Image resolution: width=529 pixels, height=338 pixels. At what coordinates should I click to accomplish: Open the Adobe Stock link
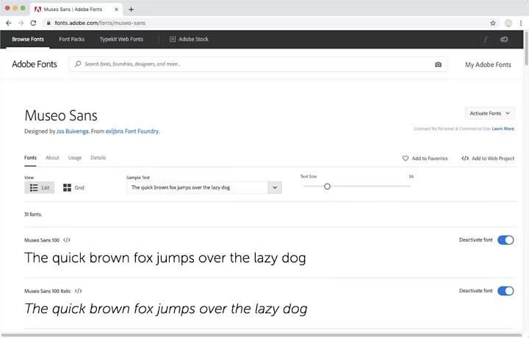[x=193, y=39]
